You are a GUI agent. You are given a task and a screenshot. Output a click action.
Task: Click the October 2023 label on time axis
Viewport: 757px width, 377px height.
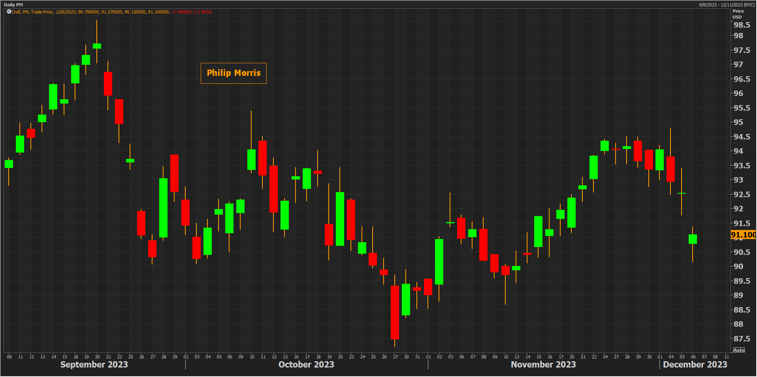tap(306, 365)
